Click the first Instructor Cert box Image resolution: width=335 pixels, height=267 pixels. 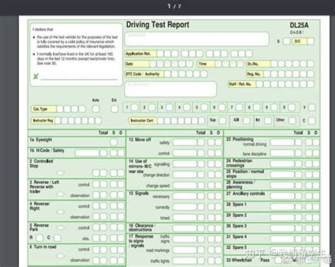click(161, 120)
